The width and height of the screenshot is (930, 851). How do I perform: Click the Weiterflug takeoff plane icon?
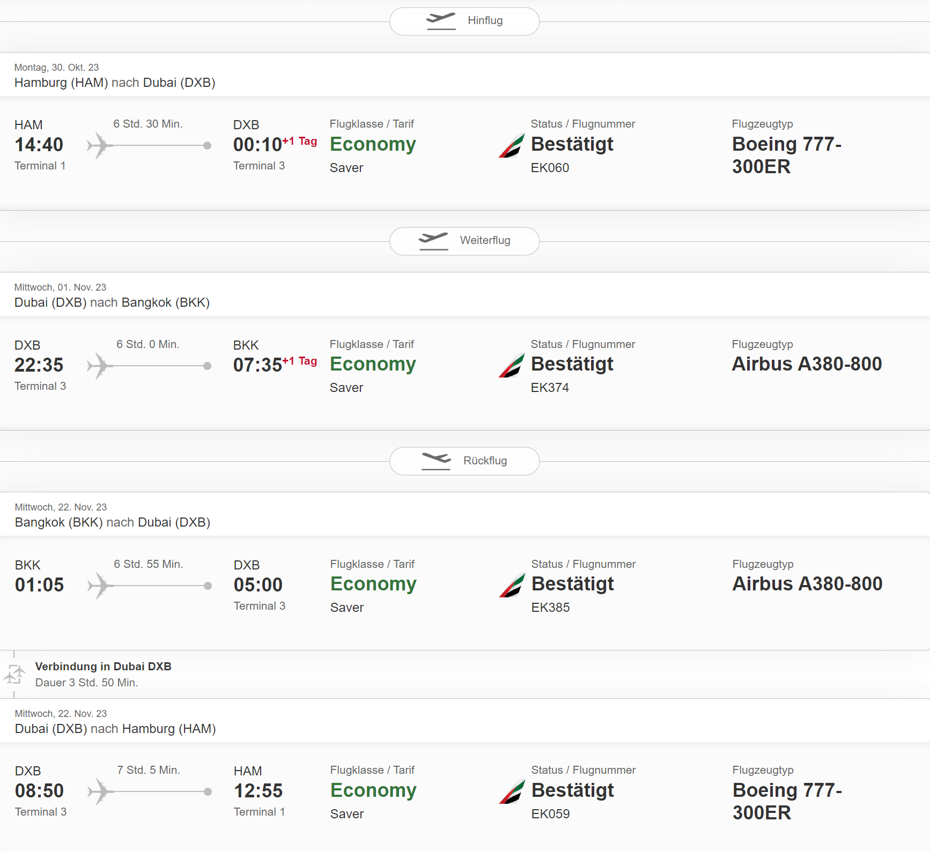(433, 241)
